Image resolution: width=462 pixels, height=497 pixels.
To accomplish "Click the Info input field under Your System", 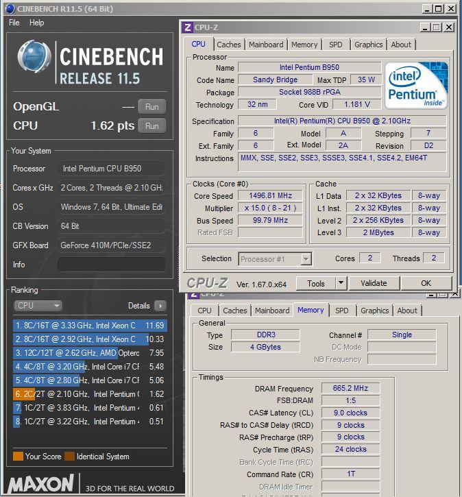I will click(x=111, y=265).
